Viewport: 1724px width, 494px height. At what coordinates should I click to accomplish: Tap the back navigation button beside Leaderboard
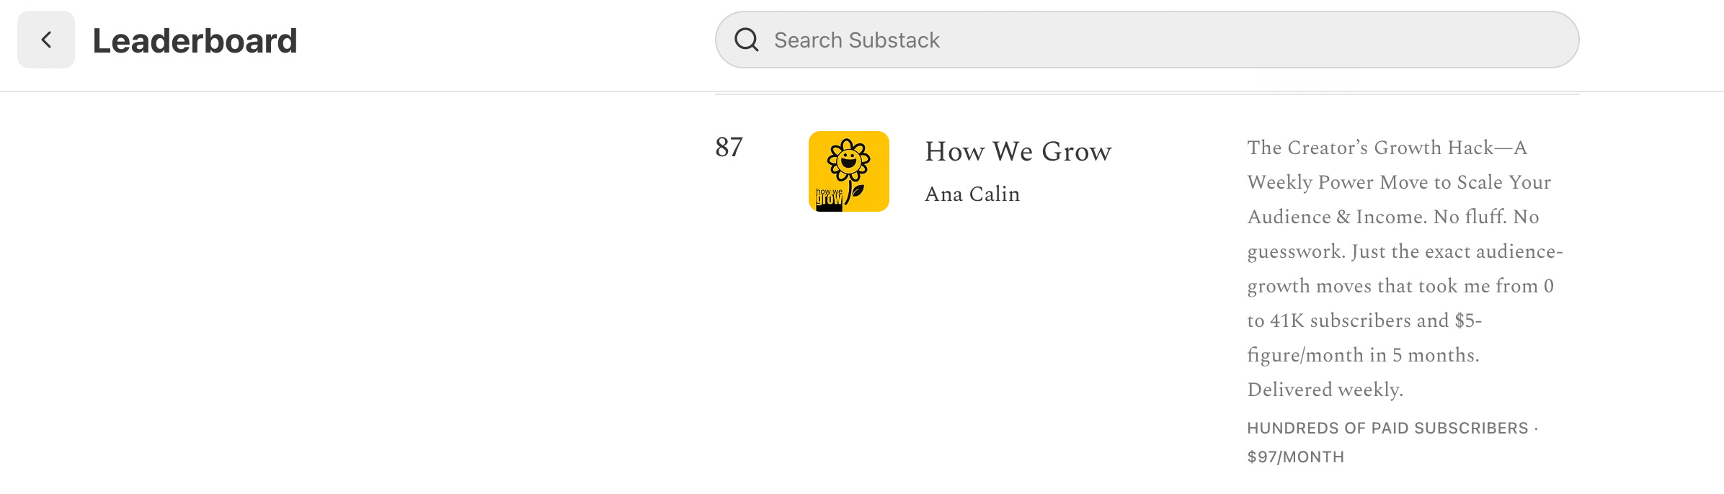point(46,40)
